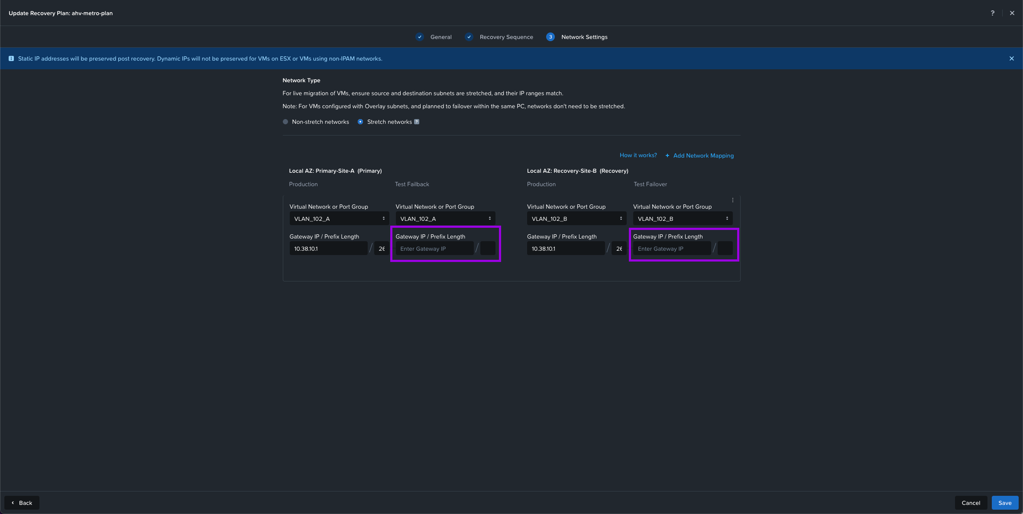Click Test Failback prefix length field
Screen dimensions: 1023x514
click(x=488, y=249)
